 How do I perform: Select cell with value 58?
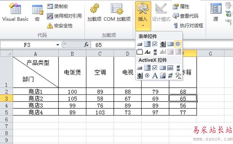point(100,98)
